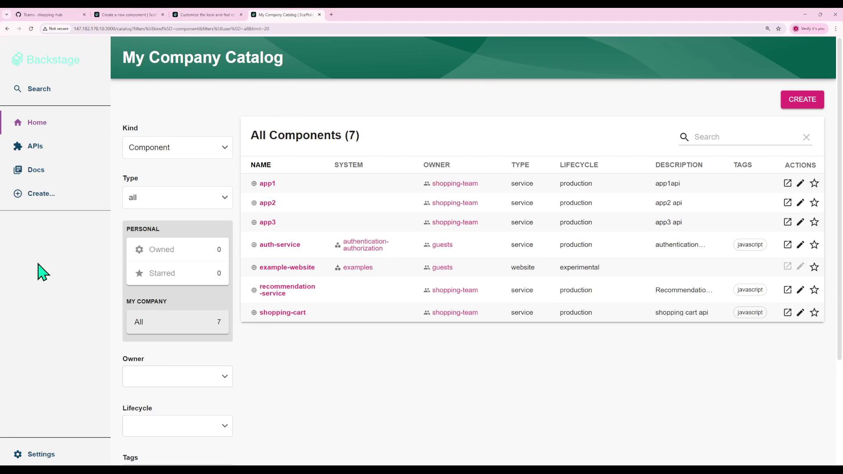The height and width of the screenshot is (474, 843).
Task: Clear the table search with X
Action: [807, 137]
